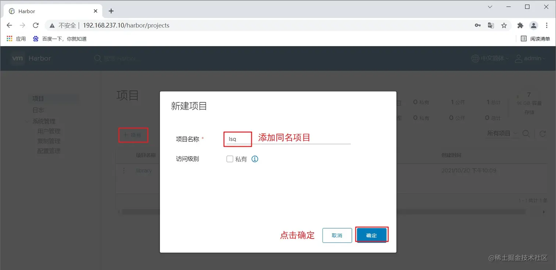556x270 pixels.
Task: Open 复制管理 in the sidebar
Action: [49, 141]
